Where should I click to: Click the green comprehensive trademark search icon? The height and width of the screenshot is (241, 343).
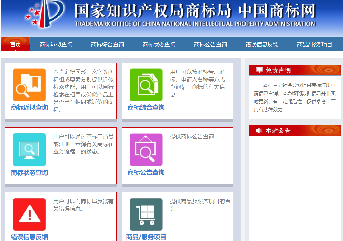pos(146,85)
